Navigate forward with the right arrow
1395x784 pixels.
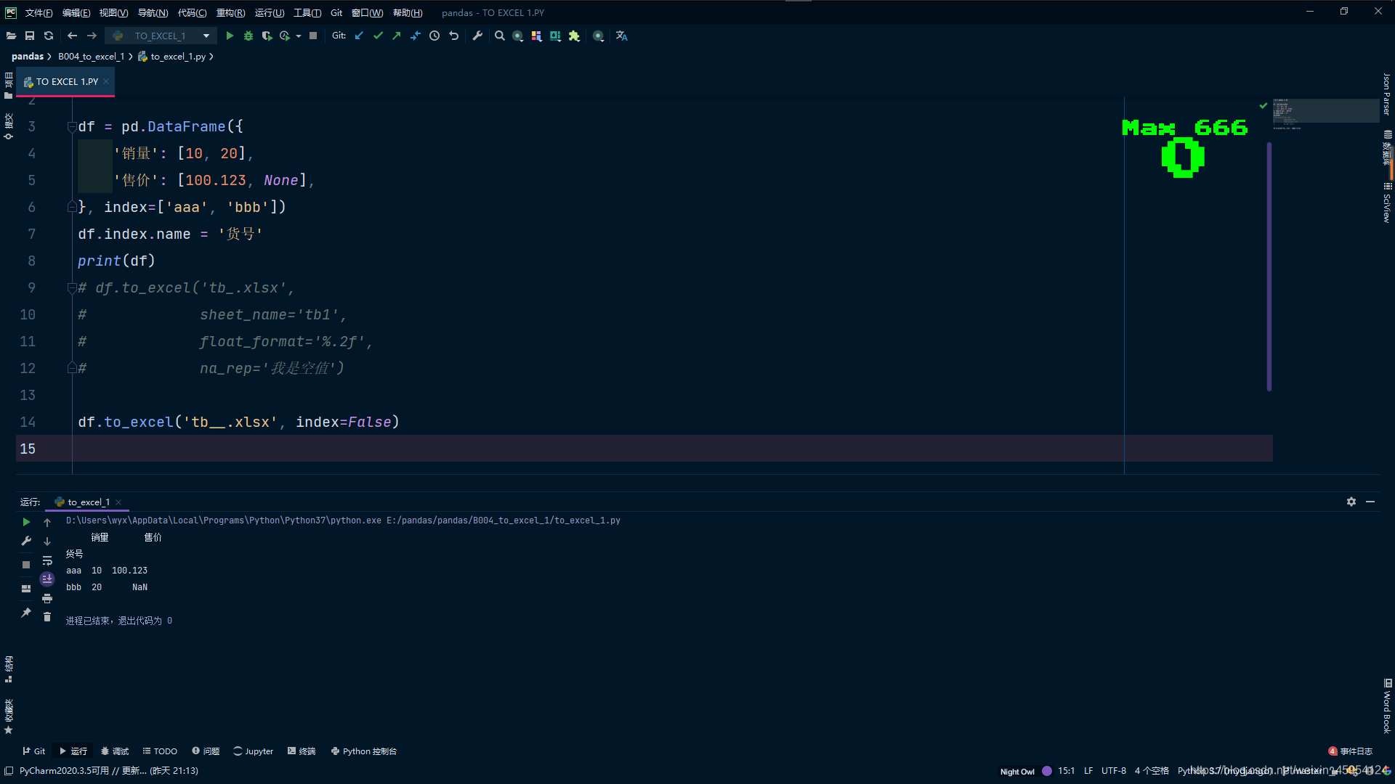pyautogui.click(x=92, y=36)
